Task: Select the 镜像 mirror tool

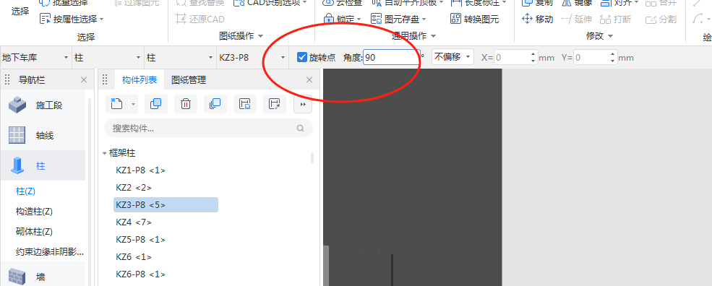Action: coord(577,3)
